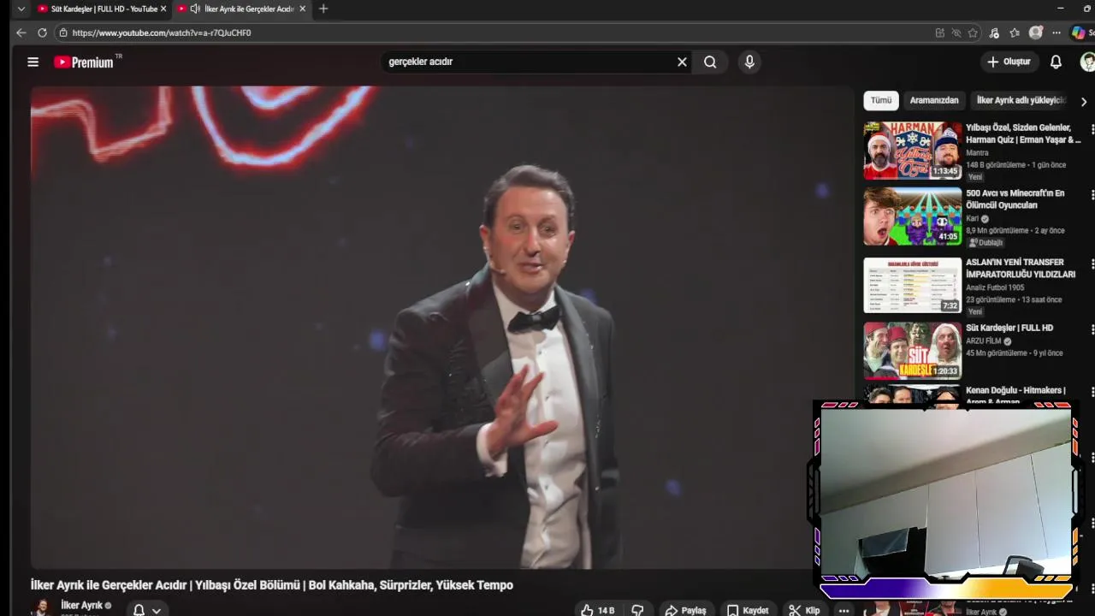Image resolution: width=1095 pixels, height=616 pixels.
Task: Open app/extension icon in address bar
Action: [940, 33]
